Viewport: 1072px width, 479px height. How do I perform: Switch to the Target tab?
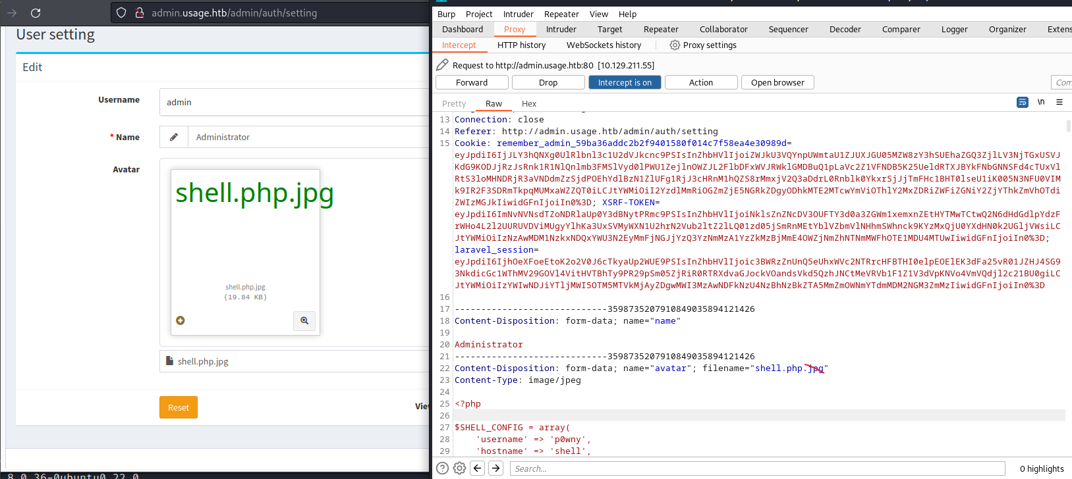click(609, 29)
